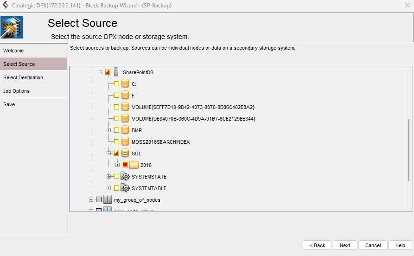Toggle the BMR checkbox

click(116, 130)
